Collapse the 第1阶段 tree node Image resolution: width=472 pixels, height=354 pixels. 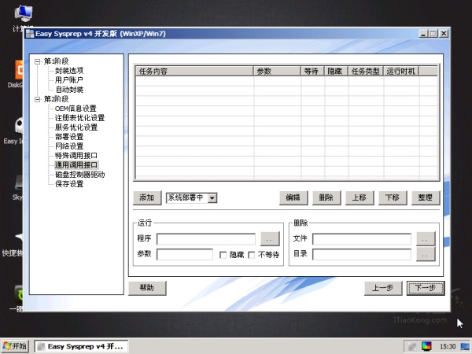pos(37,61)
